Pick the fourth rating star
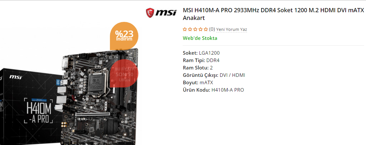The width and height of the screenshot is (366, 145). (x=200, y=30)
